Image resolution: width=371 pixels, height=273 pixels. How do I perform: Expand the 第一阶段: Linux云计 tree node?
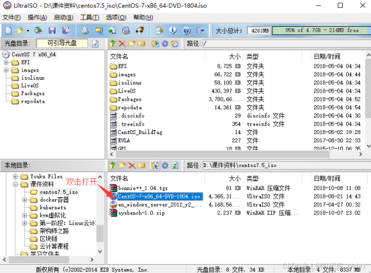[24, 223]
